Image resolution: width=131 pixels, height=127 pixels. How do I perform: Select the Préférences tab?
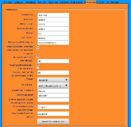(91, 2)
